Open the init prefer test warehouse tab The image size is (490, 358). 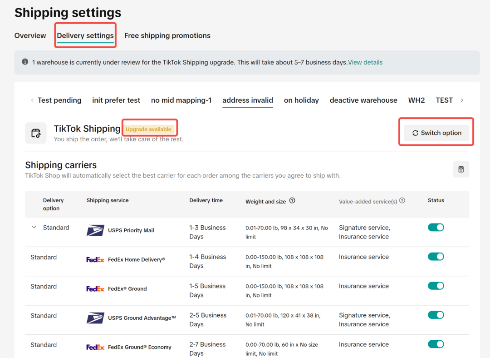point(116,100)
